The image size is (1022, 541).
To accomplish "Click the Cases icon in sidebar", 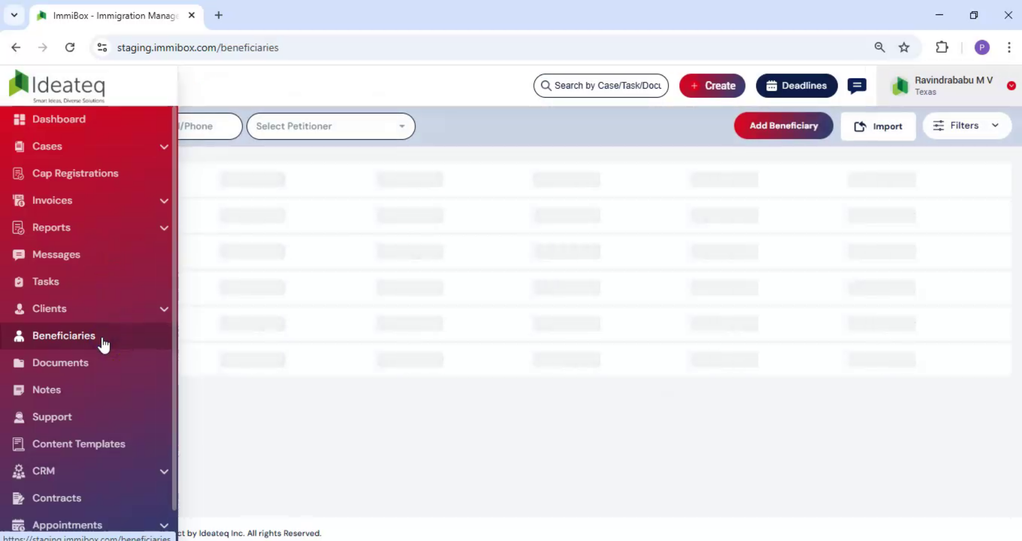I will click(19, 146).
